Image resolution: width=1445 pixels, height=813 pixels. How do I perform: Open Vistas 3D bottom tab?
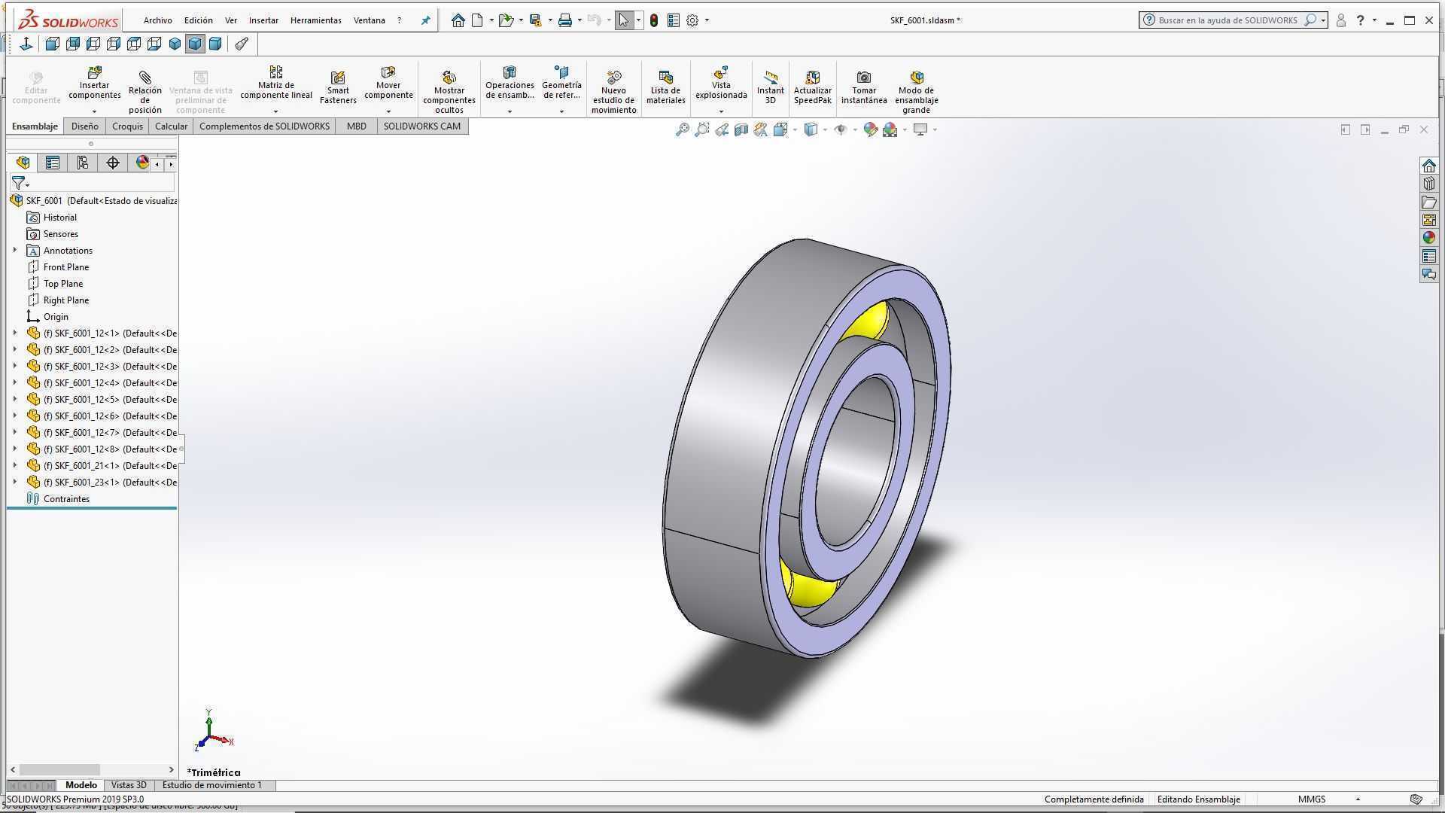pos(129,785)
